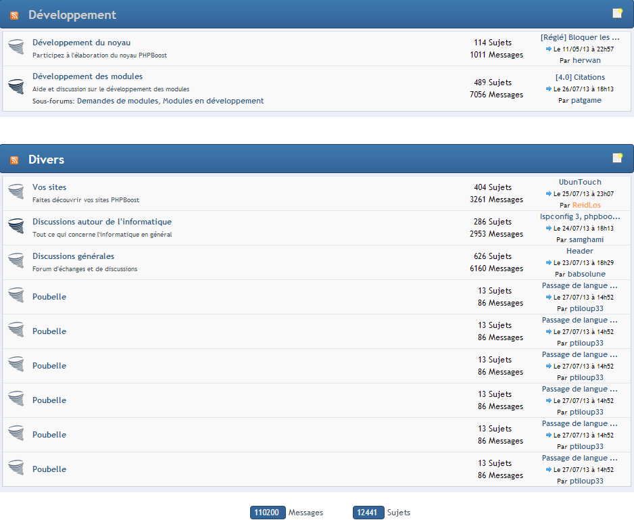This screenshot has height=520, width=634.
Task: View the profile of user ReidLos
Action: 586,205
